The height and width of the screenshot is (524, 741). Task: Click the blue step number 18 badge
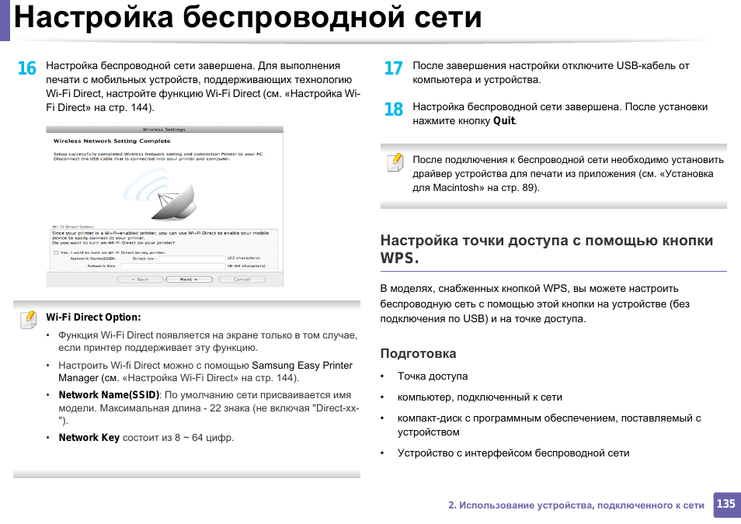click(394, 109)
